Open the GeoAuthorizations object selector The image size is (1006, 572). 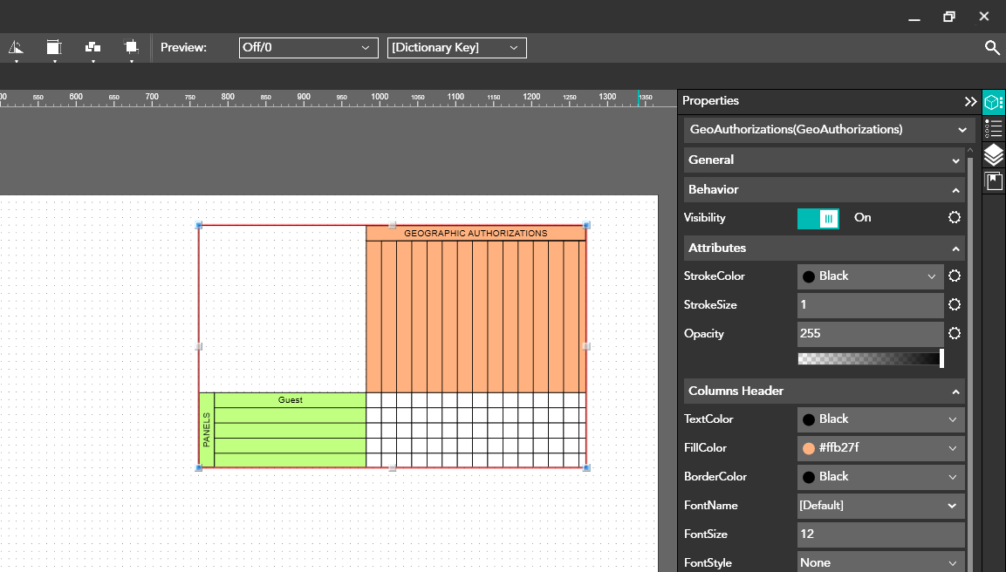click(828, 130)
